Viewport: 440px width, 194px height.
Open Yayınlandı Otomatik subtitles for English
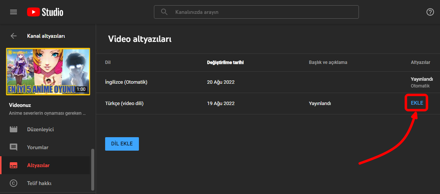422,82
